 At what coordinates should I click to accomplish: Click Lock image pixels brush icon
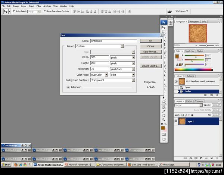pyautogui.click(x=186, y=115)
